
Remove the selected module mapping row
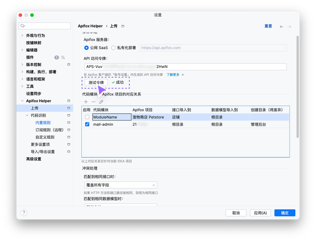pyautogui.click(x=93, y=102)
